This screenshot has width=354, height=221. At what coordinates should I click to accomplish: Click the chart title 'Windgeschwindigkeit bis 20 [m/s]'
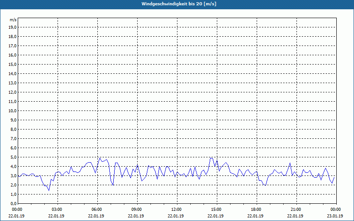[179, 4]
